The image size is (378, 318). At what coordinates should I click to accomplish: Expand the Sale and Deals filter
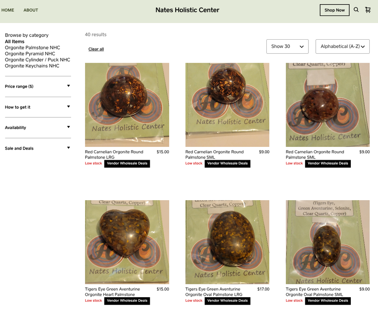point(38,148)
